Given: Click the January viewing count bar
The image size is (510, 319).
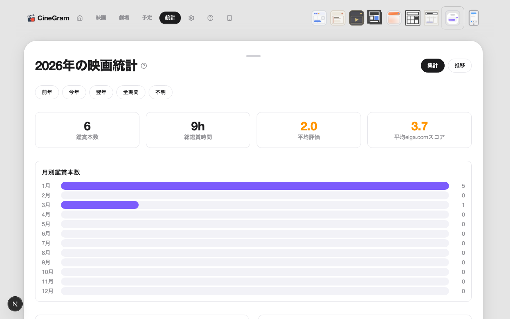Looking at the screenshot, I should [255, 185].
